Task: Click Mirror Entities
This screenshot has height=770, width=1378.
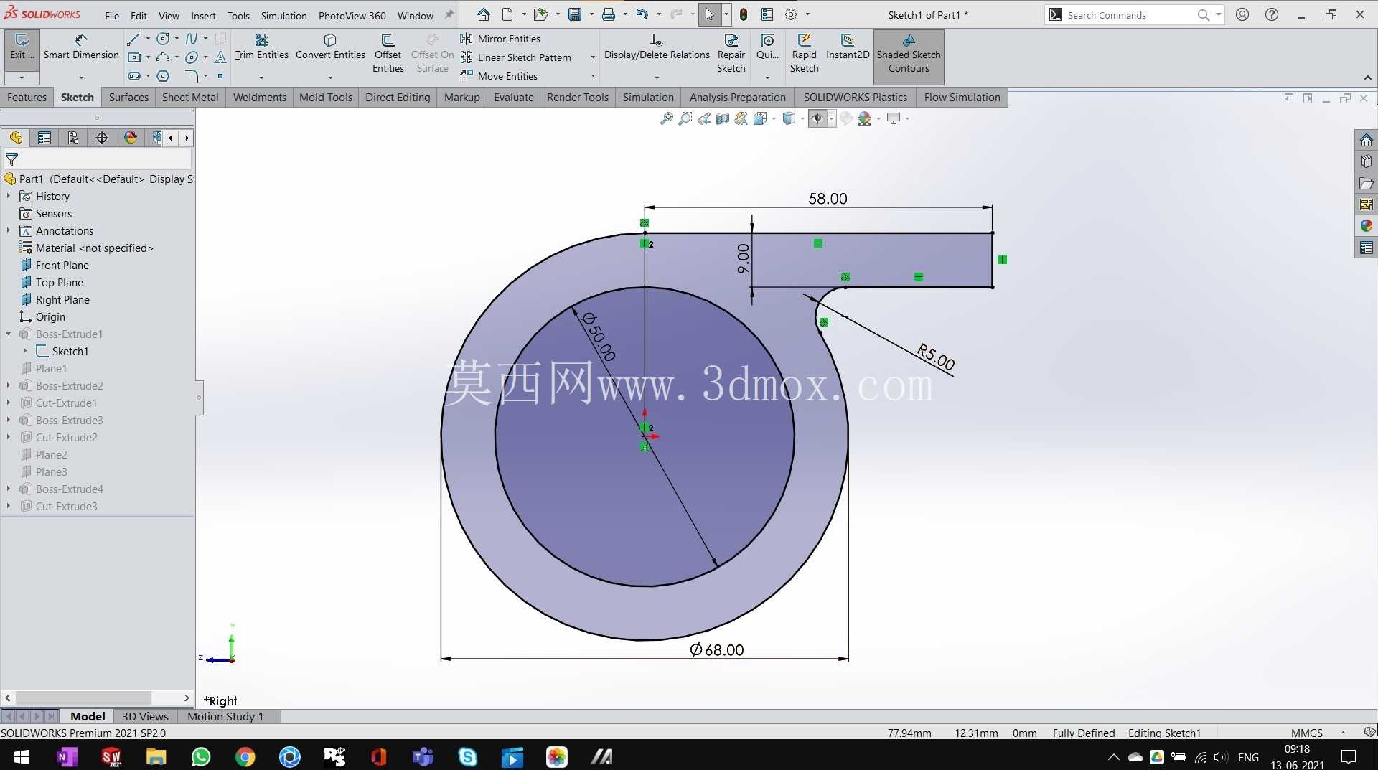Action: point(500,39)
